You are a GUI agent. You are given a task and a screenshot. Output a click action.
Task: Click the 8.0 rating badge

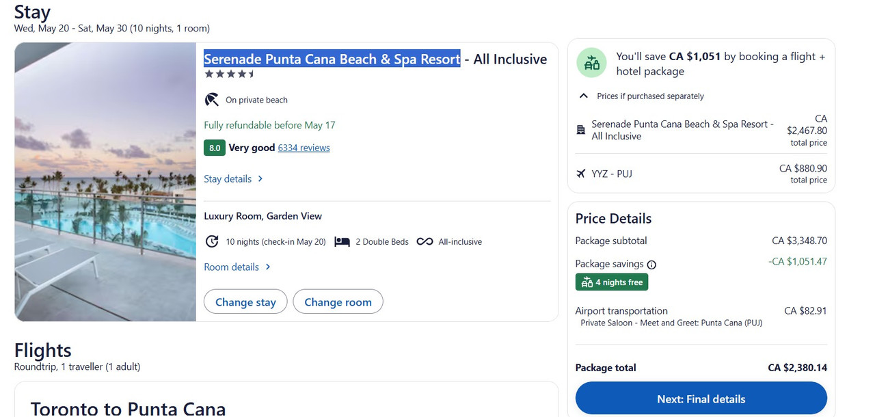215,148
